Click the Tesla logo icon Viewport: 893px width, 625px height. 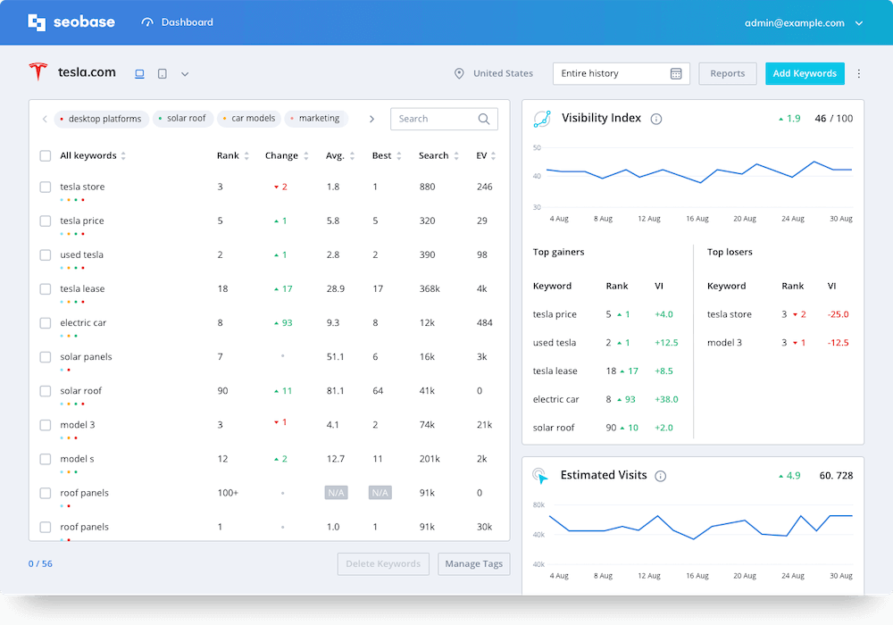(38, 71)
